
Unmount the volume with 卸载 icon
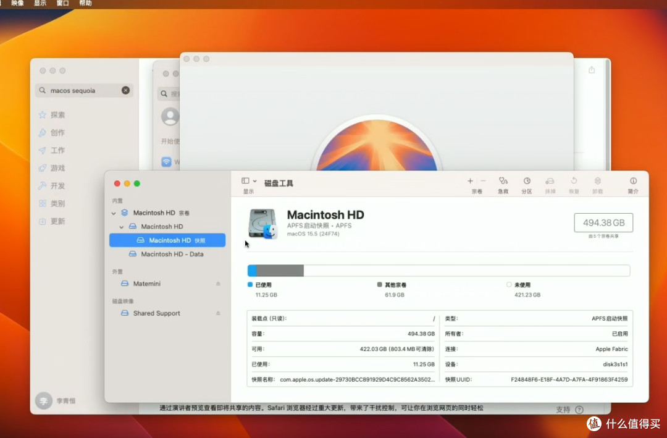tap(598, 181)
